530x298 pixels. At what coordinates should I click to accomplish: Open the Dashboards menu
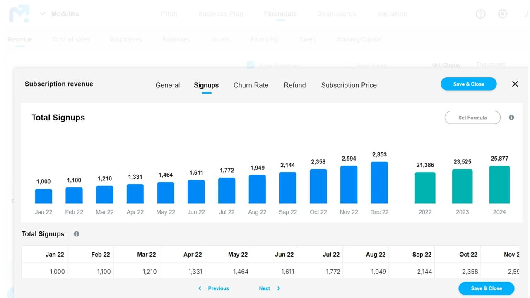(337, 14)
